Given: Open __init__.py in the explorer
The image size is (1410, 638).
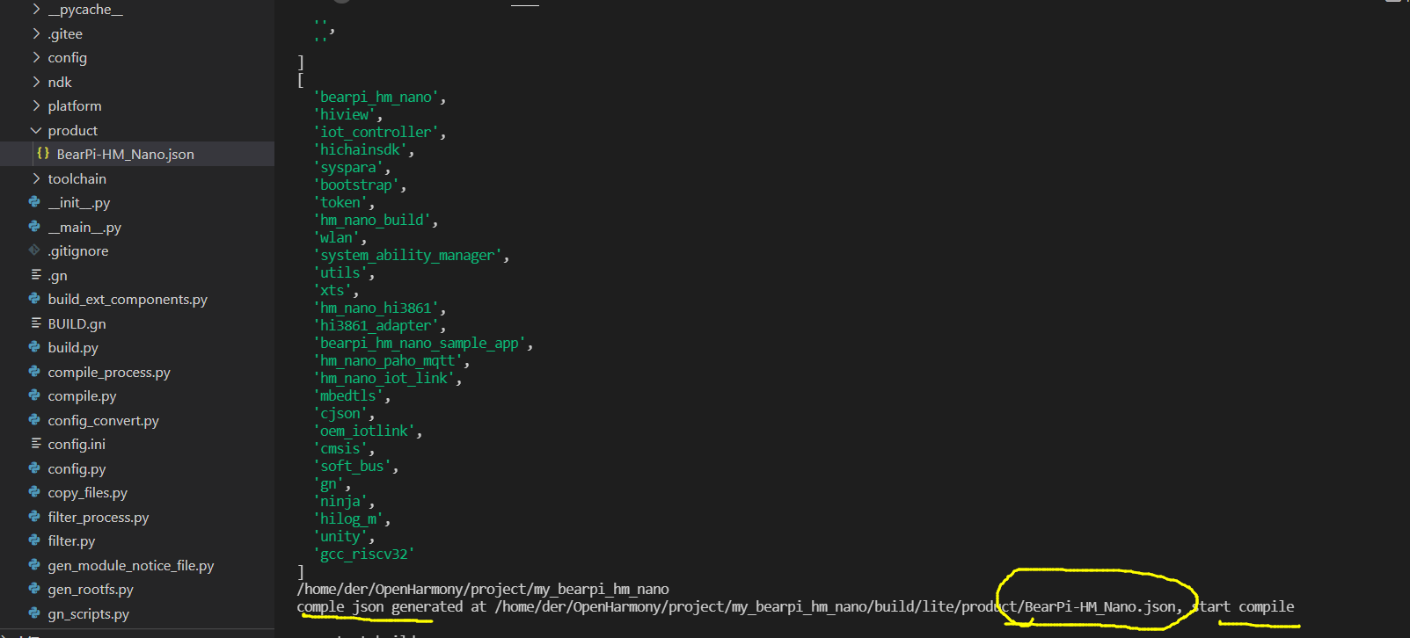Looking at the screenshot, I should point(79,203).
